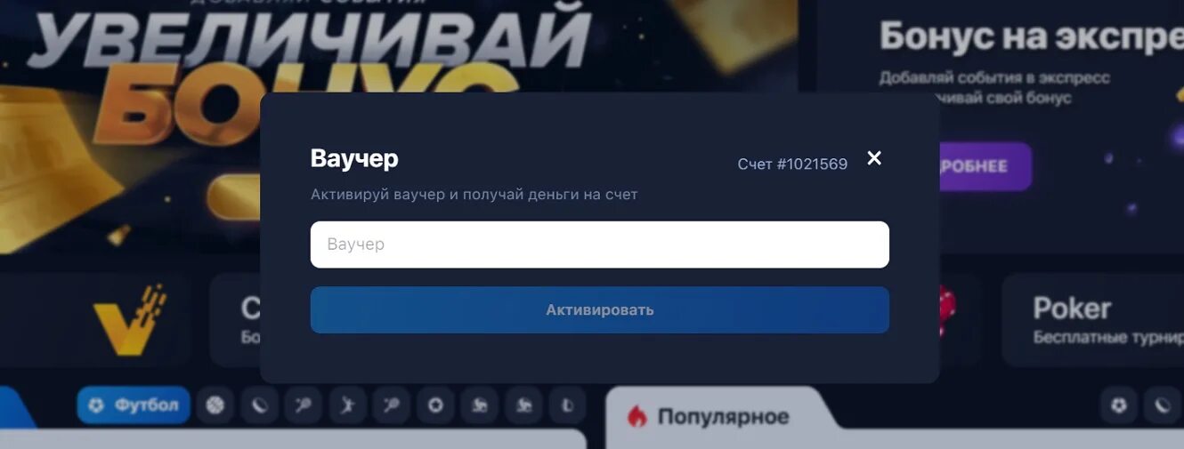The width and height of the screenshot is (1184, 449).
Task: Click the soccer ball icon inside Футбол tab
Action: coord(96,405)
